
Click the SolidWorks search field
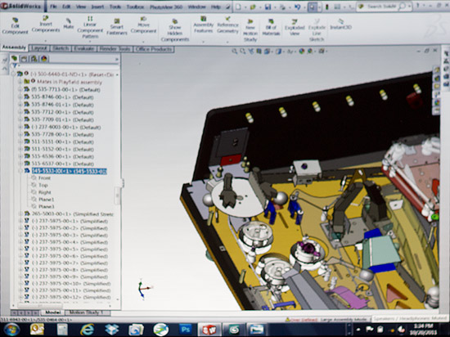click(382, 7)
